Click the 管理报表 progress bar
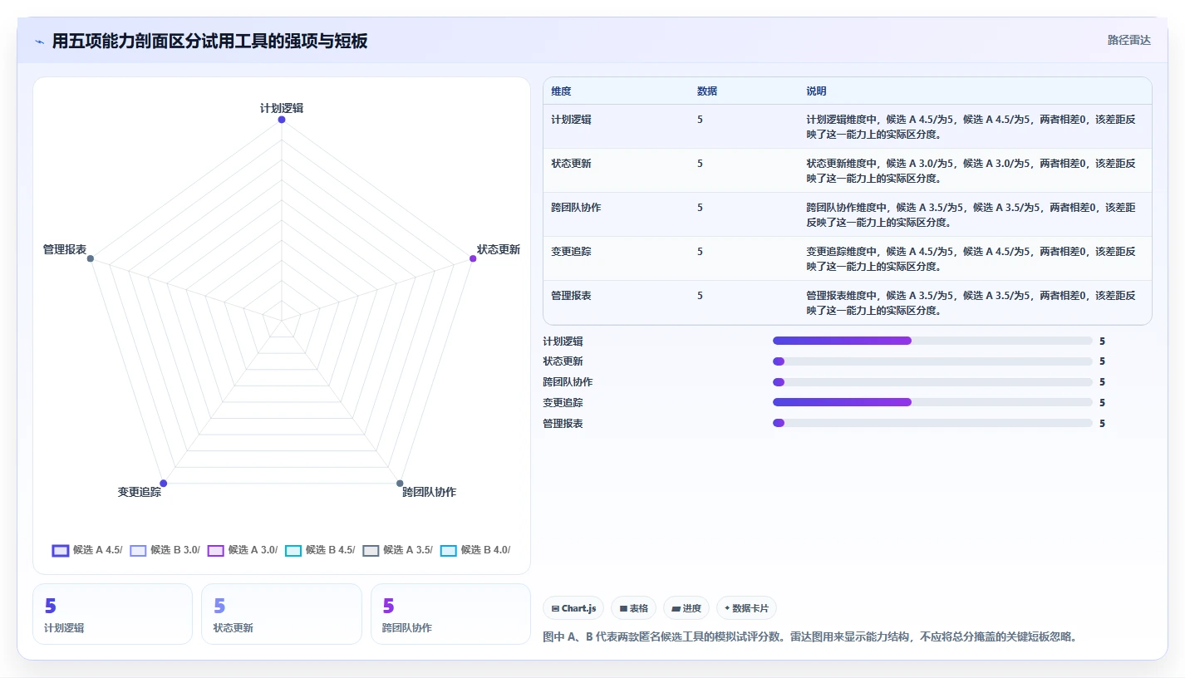The width and height of the screenshot is (1185, 678). point(932,423)
